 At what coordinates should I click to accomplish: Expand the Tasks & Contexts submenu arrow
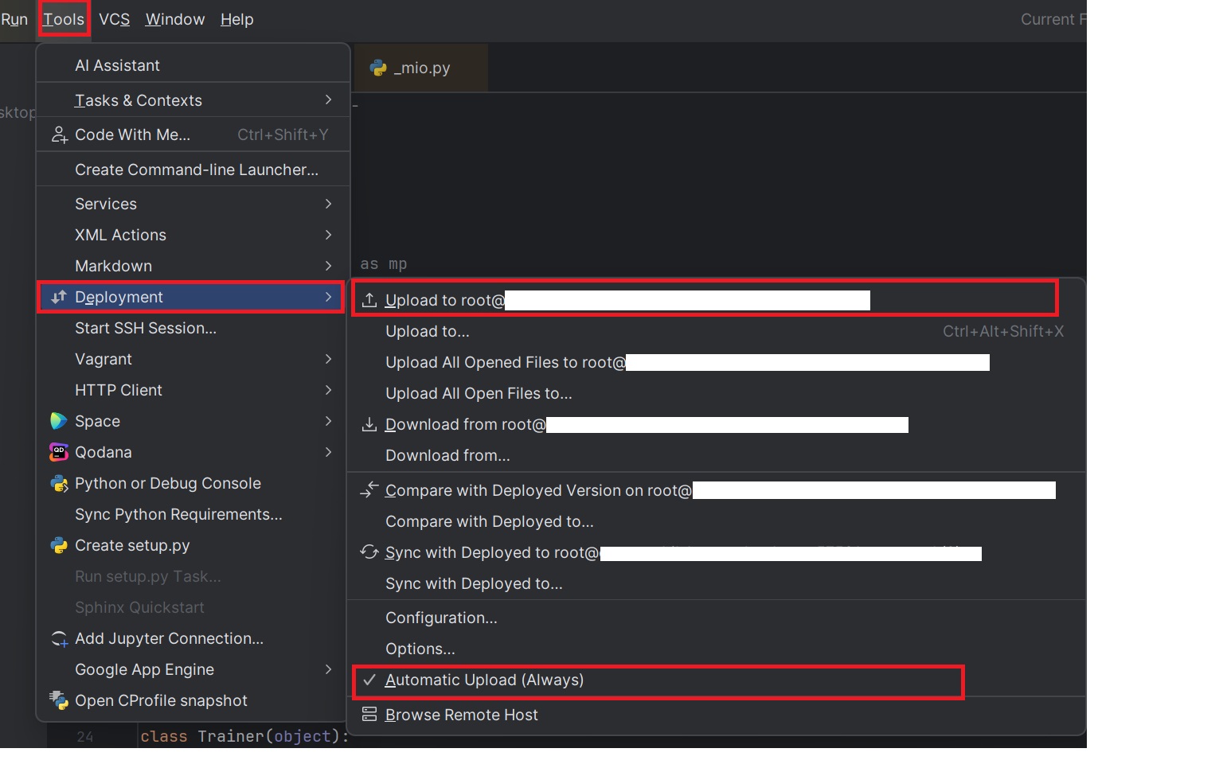click(x=328, y=100)
